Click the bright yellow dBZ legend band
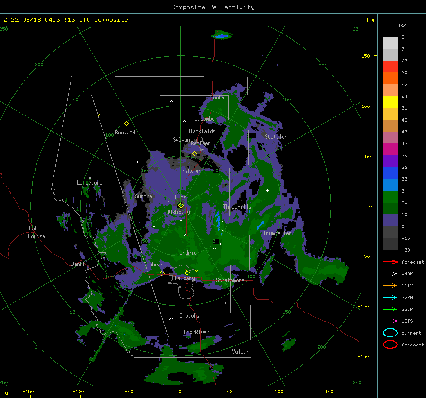426x398 pixels. click(x=390, y=102)
